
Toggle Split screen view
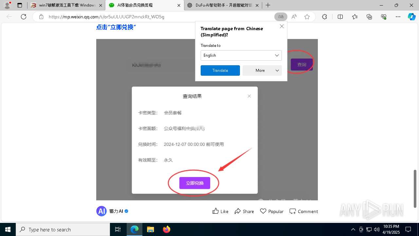[340, 17]
